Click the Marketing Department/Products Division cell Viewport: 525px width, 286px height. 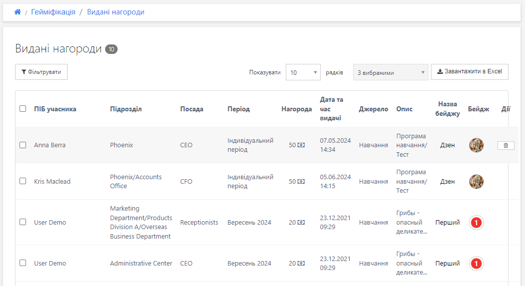141,222
